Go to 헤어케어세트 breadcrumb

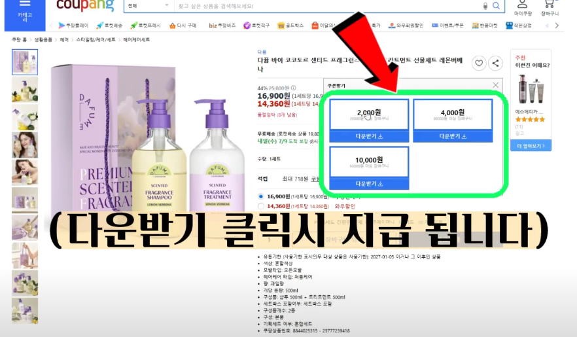click(x=136, y=39)
